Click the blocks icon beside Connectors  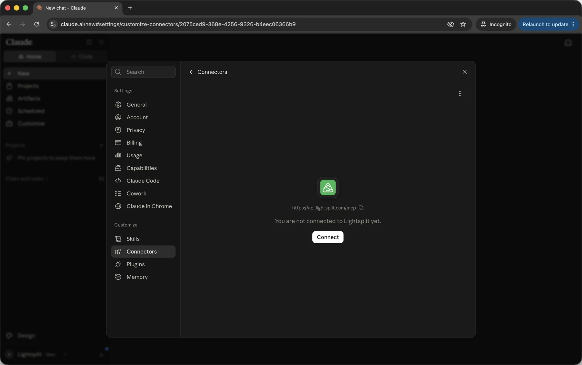tap(118, 251)
